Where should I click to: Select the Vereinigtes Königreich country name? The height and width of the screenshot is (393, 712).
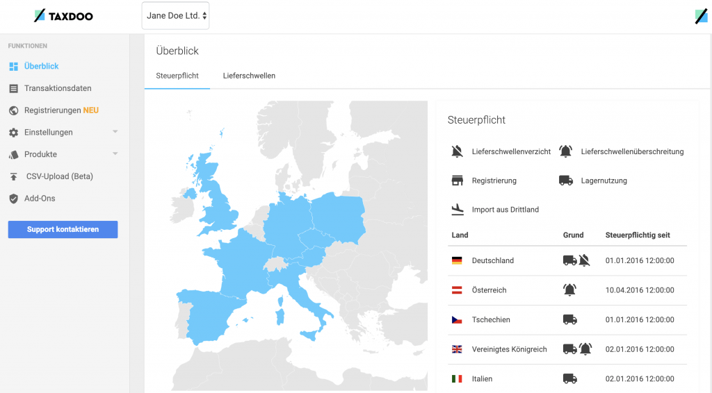pos(509,349)
